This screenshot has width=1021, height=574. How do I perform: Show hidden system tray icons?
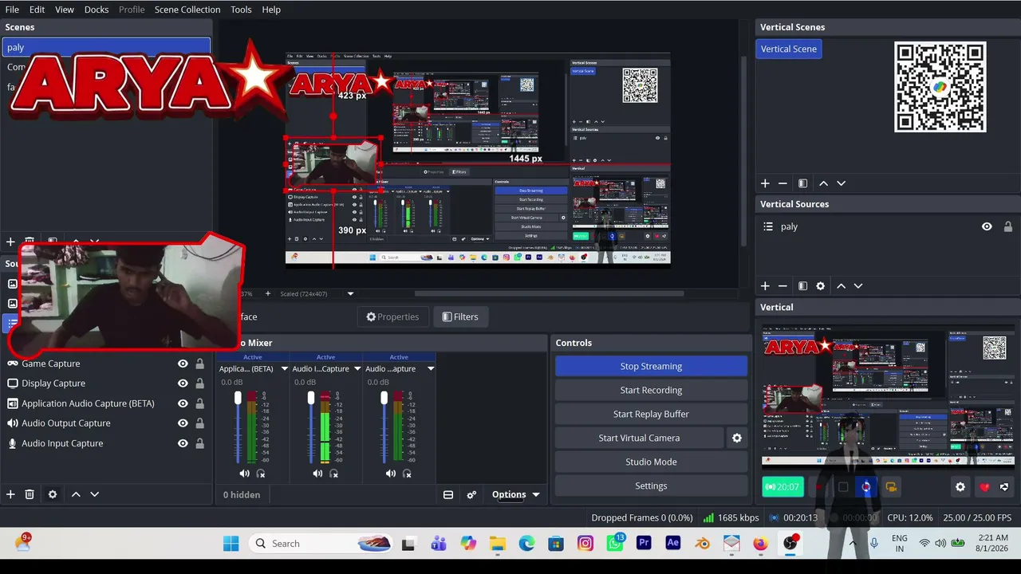853,544
